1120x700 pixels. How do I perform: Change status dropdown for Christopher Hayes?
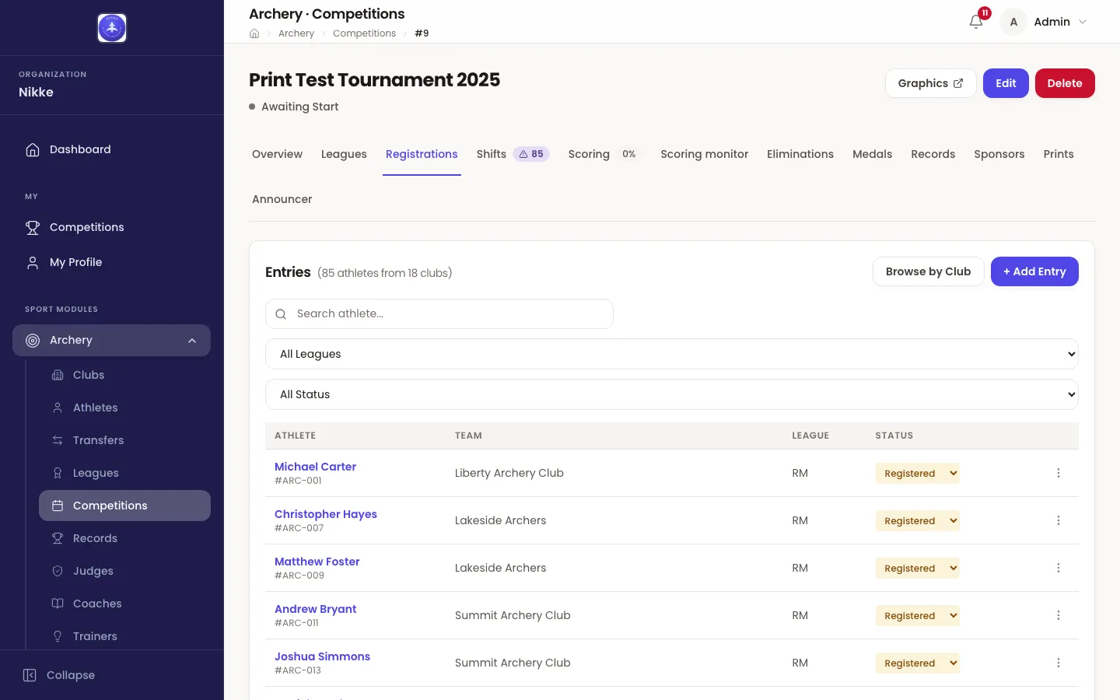[x=918, y=520]
